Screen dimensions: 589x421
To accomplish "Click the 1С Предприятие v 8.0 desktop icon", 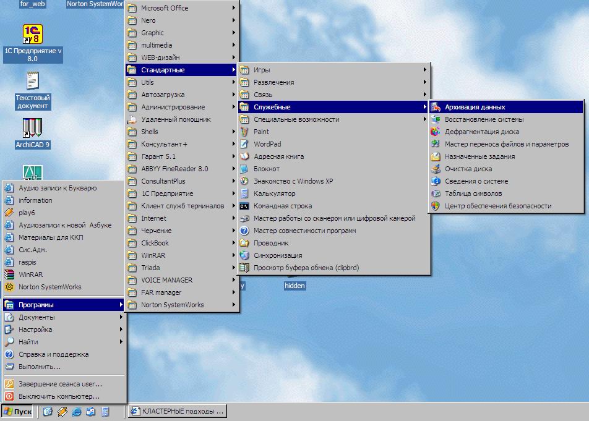I will click(x=33, y=35).
